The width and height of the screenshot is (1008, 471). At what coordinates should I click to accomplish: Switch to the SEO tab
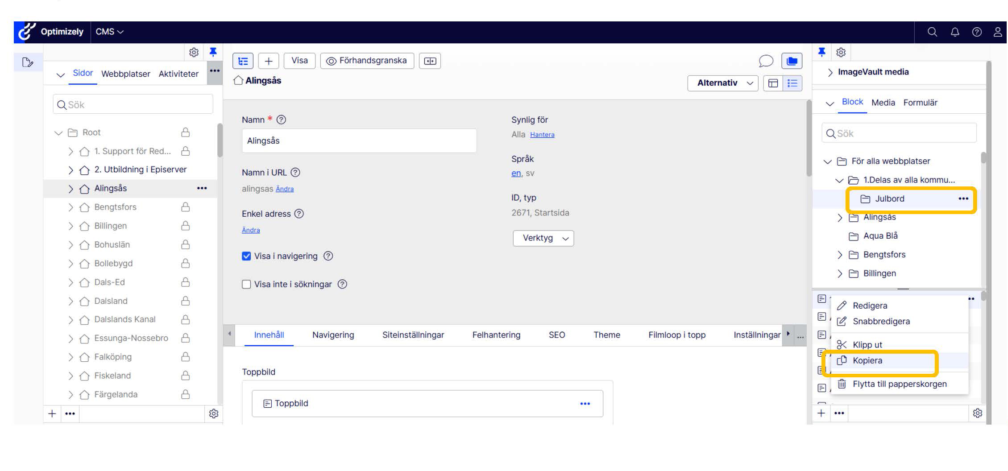tap(556, 335)
